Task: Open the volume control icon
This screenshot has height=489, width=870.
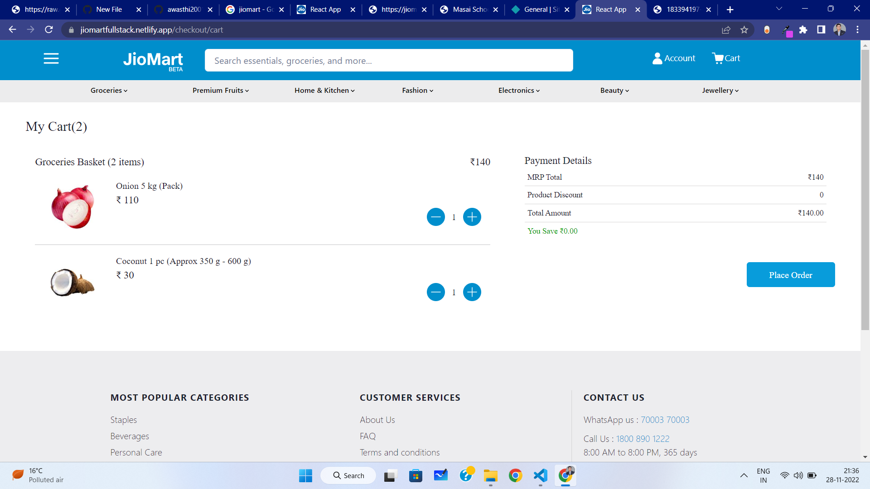Action: tap(798, 475)
